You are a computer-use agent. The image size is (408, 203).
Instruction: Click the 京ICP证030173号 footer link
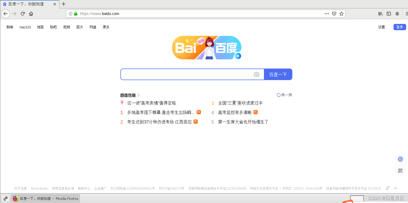(x=171, y=188)
